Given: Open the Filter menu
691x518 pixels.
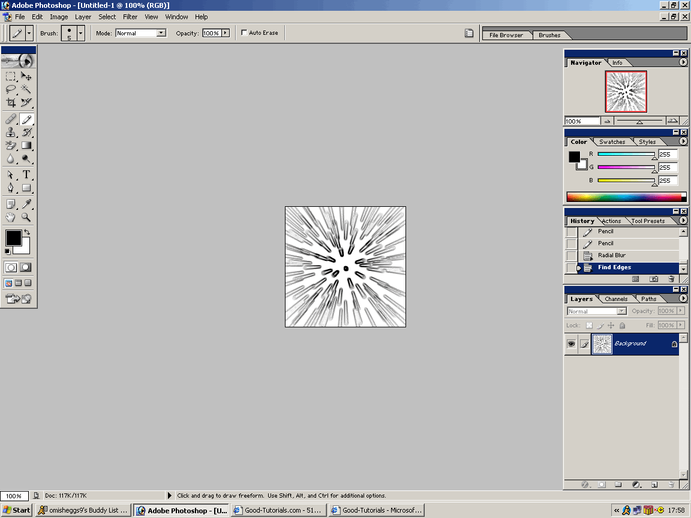Looking at the screenshot, I should [x=130, y=17].
